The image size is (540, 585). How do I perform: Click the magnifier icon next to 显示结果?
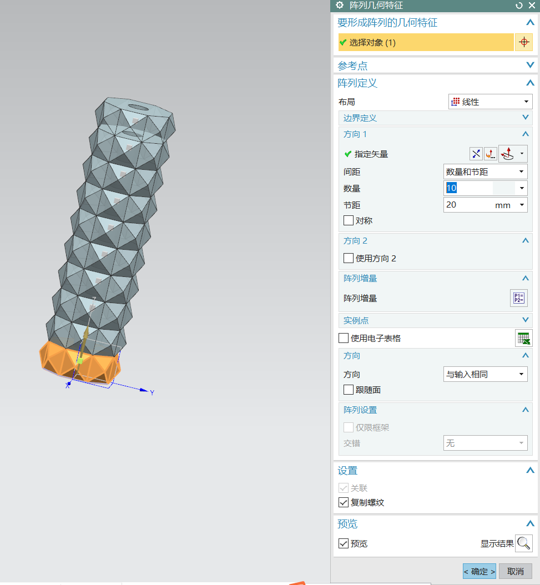pos(523,543)
